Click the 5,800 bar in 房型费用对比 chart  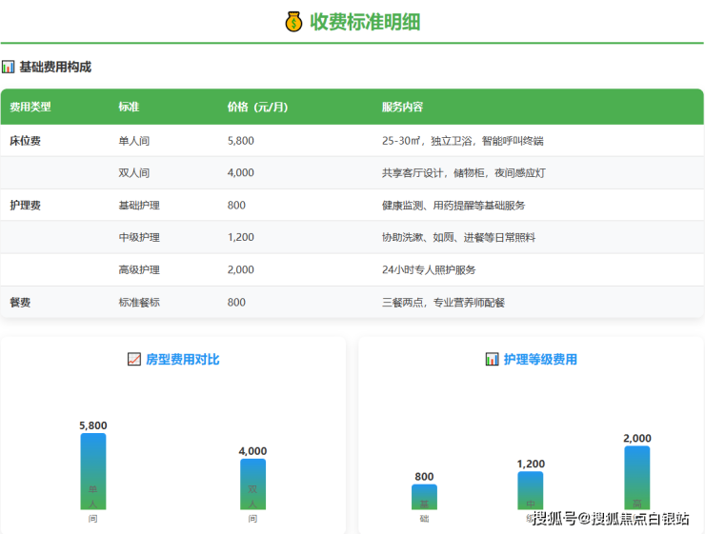pos(93,471)
